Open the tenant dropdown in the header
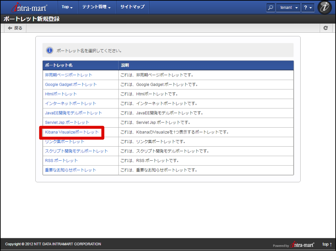The image size is (336, 251). point(288,7)
